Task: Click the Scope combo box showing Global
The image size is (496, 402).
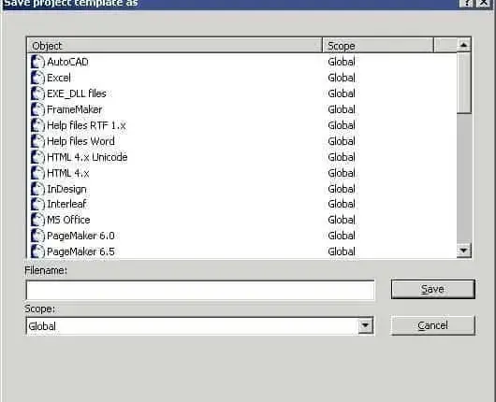Action: (199, 326)
